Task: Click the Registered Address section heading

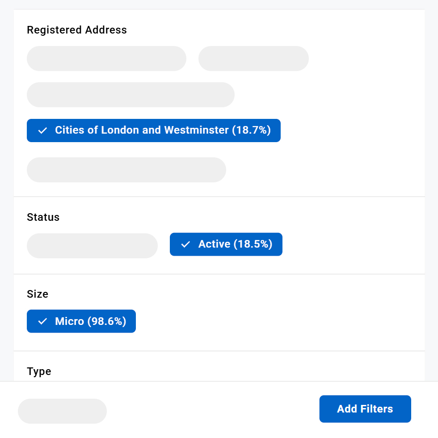Action: coord(77,30)
